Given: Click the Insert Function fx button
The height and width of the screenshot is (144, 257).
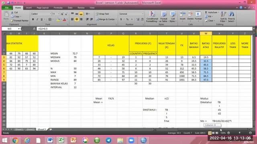Looking at the screenshot, I should click(x=34, y=29).
